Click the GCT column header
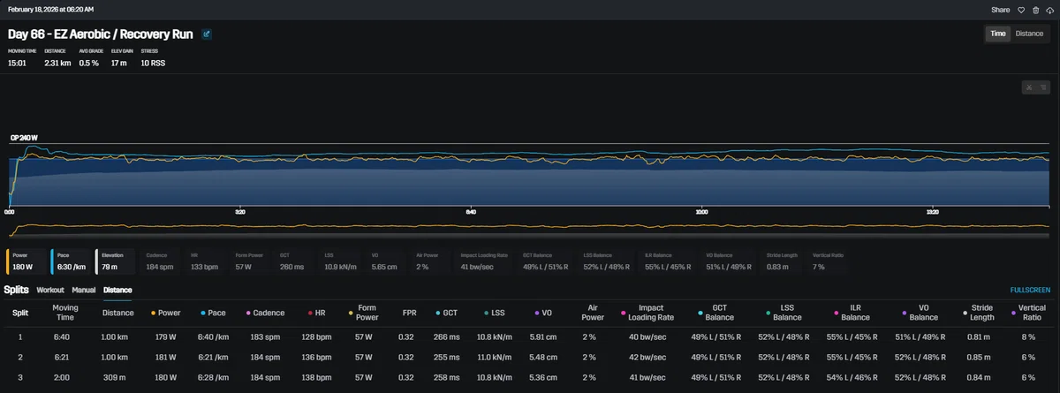 (446, 312)
